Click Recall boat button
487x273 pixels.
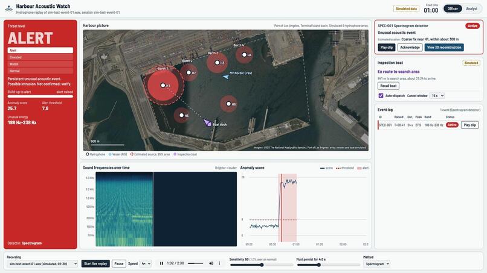click(x=389, y=86)
